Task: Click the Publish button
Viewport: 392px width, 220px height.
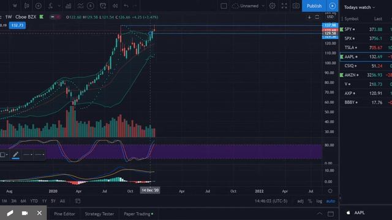Action: click(314, 5)
